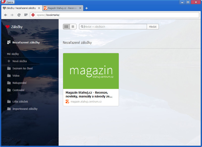This screenshot has width=202, height=147.
Task: Minimize the Opera window
Action: tap(182, 2)
